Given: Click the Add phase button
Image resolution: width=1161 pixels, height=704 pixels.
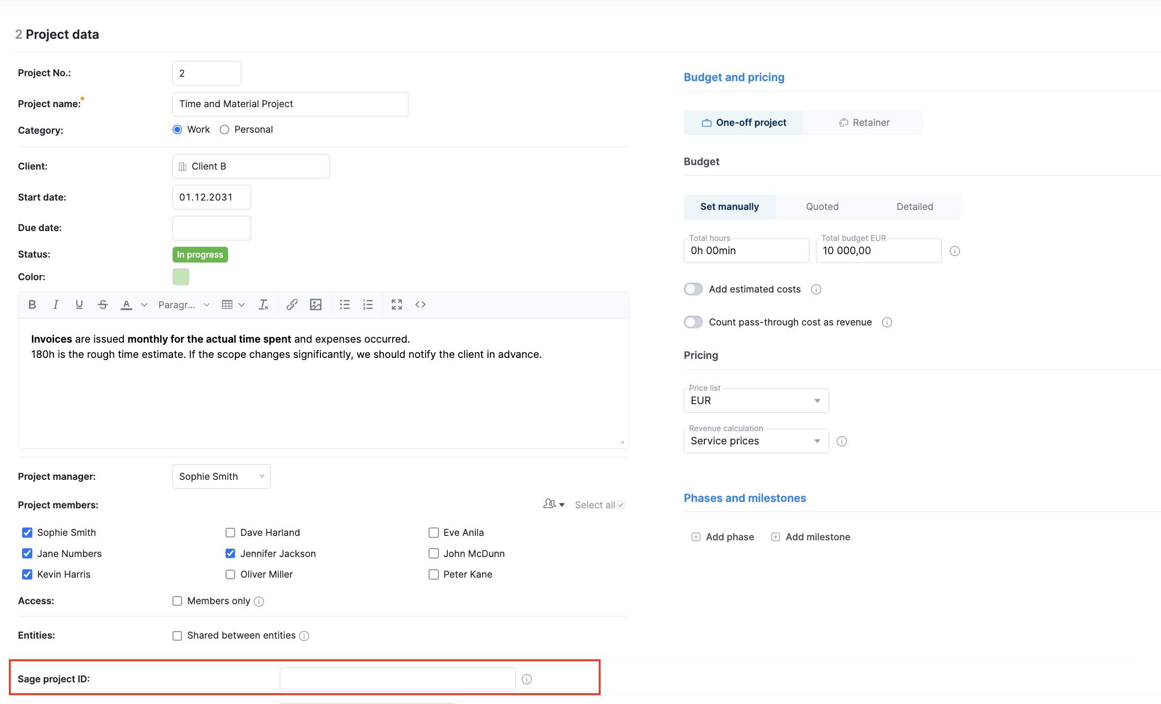Looking at the screenshot, I should point(722,536).
